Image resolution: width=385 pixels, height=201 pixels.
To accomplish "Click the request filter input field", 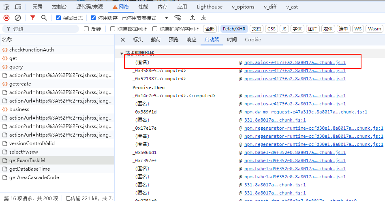I will coord(41,29).
